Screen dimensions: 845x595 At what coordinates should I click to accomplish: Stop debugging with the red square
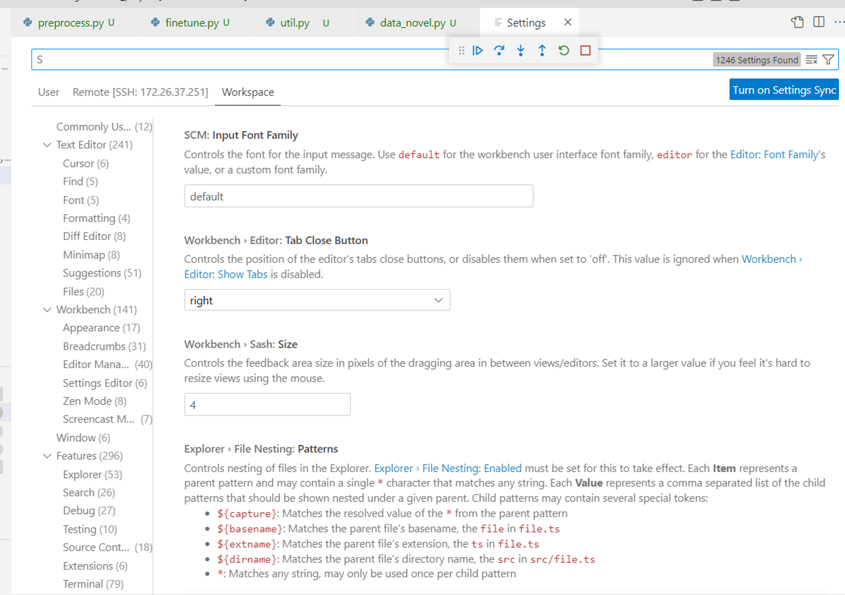click(x=585, y=51)
